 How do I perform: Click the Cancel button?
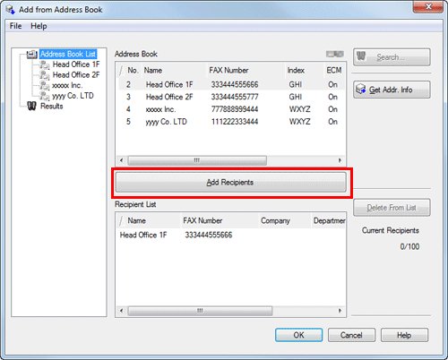pyautogui.click(x=351, y=335)
